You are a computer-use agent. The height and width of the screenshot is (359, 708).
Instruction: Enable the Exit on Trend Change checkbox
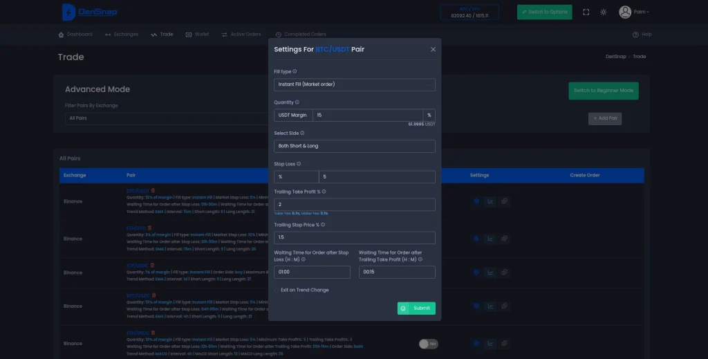coord(277,290)
